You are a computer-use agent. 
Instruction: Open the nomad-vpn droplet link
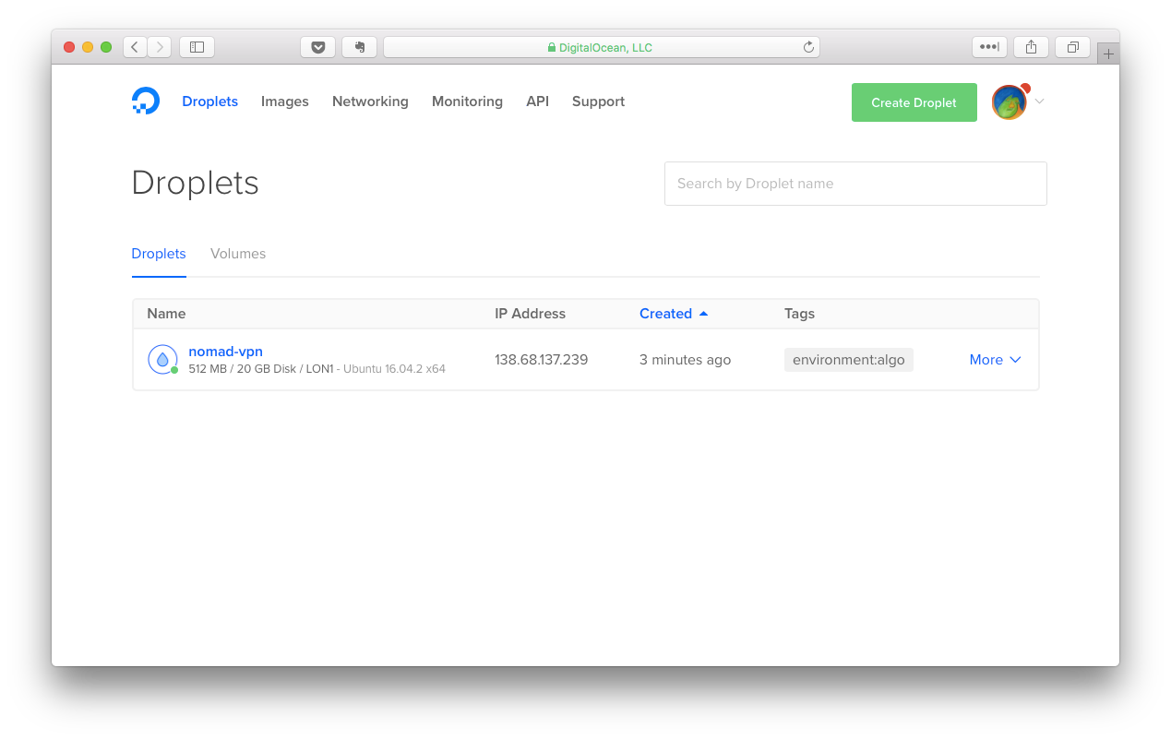pos(225,351)
